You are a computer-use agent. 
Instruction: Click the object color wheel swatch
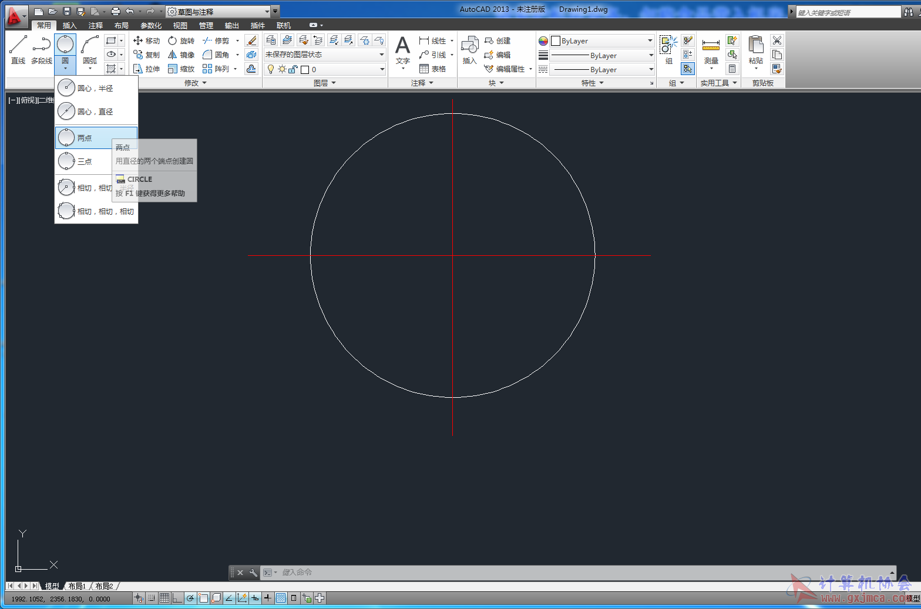(x=543, y=41)
